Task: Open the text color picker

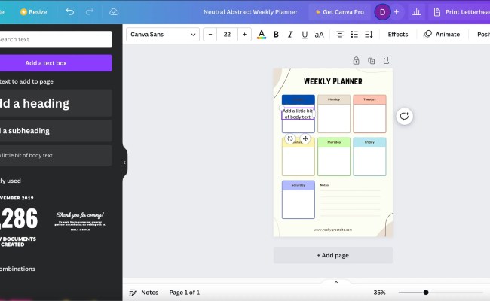Action: pos(262,35)
